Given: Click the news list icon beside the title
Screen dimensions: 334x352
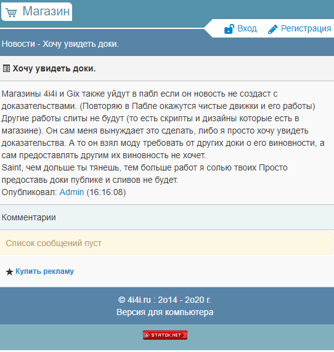Looking at the screenshot, I should coord(6,68).
